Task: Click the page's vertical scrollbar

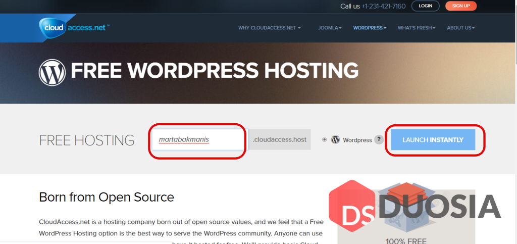Action: (x=515, y=122)
